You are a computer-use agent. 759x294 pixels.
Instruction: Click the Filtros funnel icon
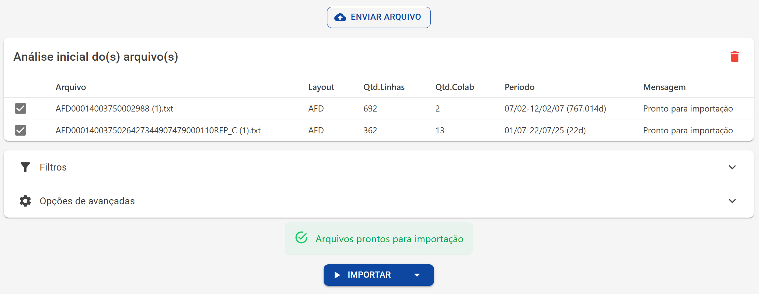pyautogui.click(x=25, y=167)
